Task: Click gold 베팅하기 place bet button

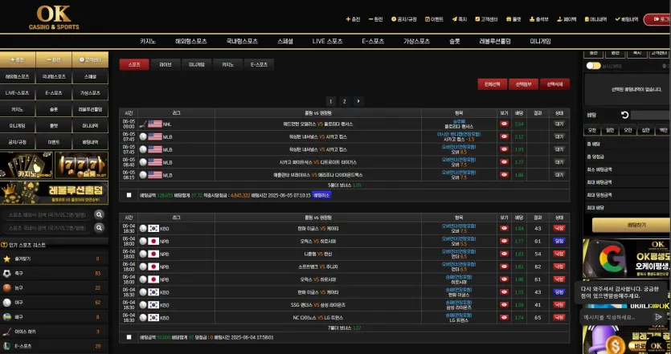Action: coord(632,225)
